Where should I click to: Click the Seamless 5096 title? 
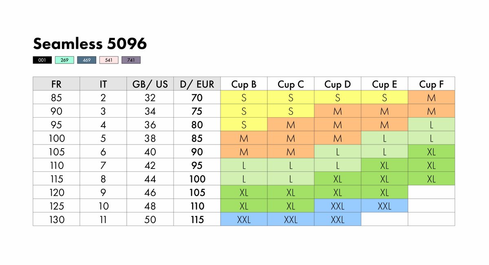point(90,44)
